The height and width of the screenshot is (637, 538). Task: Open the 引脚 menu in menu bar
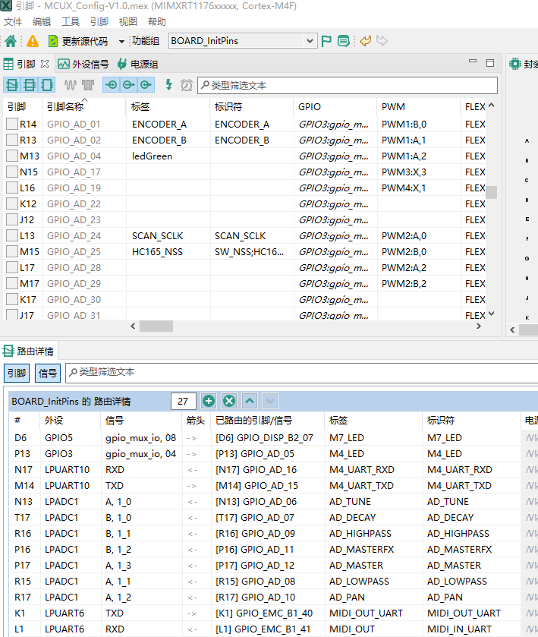[x=99, y=21]
